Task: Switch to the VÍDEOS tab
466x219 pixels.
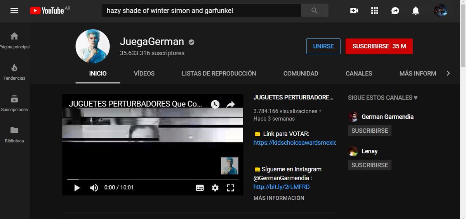Action: (x=144, y=74)
